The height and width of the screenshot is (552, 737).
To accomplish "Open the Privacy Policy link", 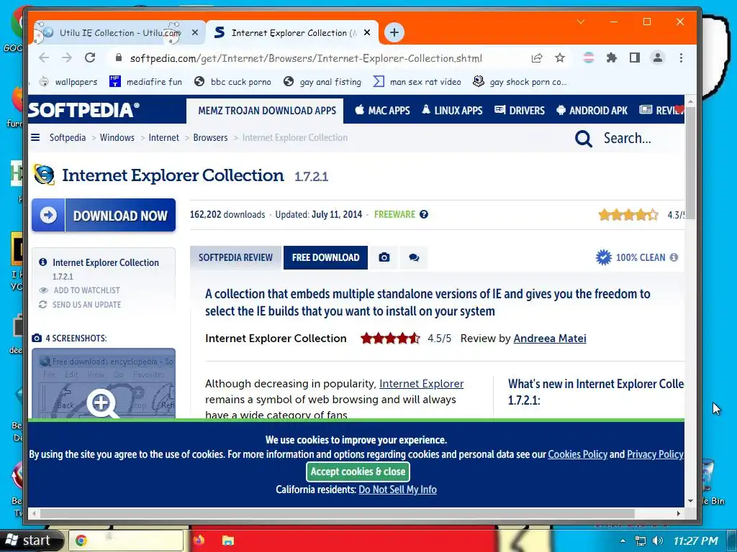I will click(x=655, y=454).
